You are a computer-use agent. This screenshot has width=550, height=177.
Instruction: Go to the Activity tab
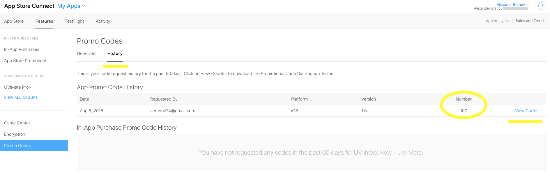click(103, 21)
